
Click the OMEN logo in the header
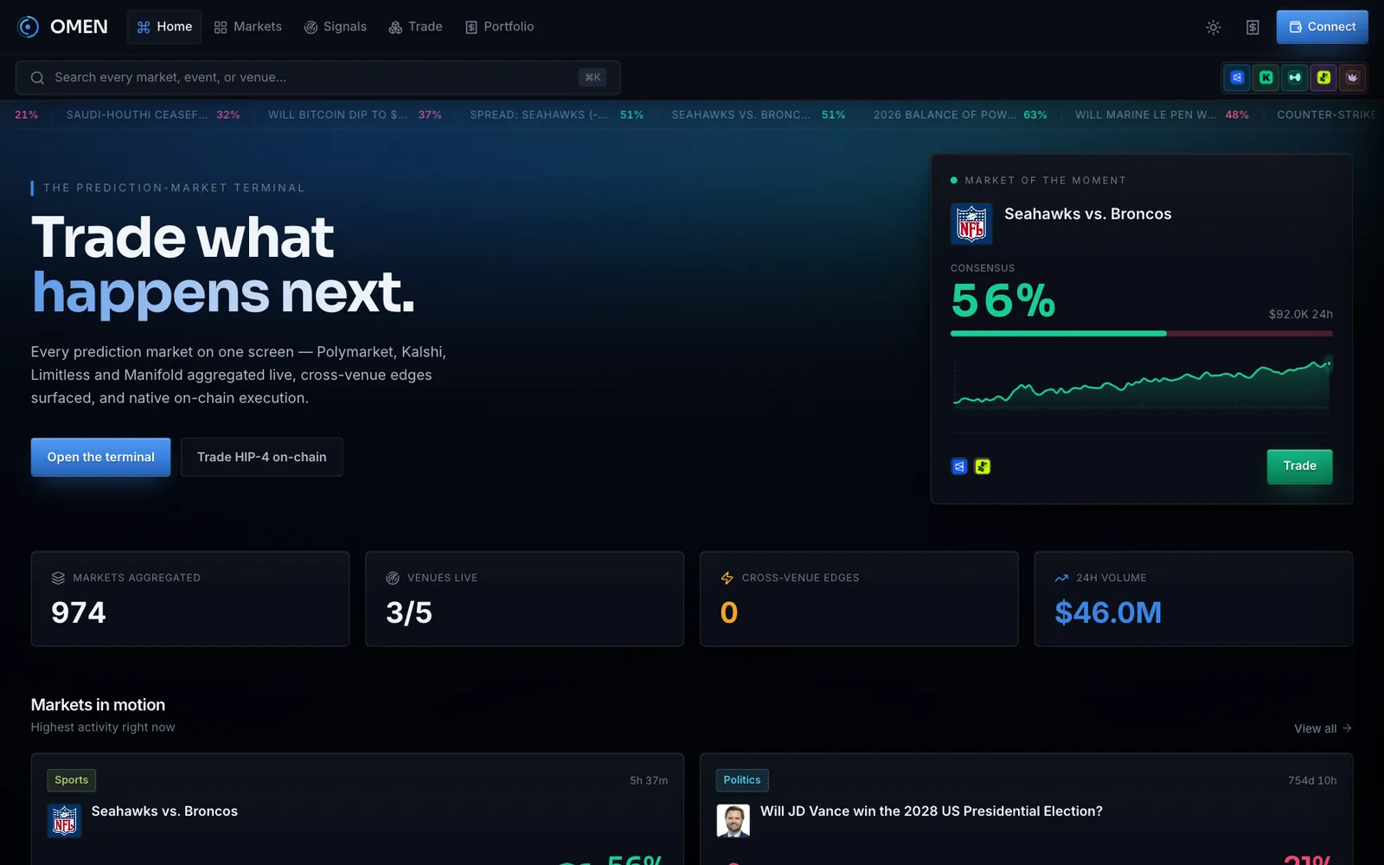(62, 27)
